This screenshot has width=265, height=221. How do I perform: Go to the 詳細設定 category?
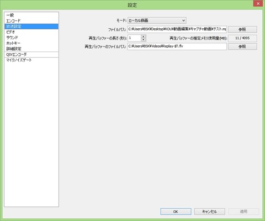(31, 49)
